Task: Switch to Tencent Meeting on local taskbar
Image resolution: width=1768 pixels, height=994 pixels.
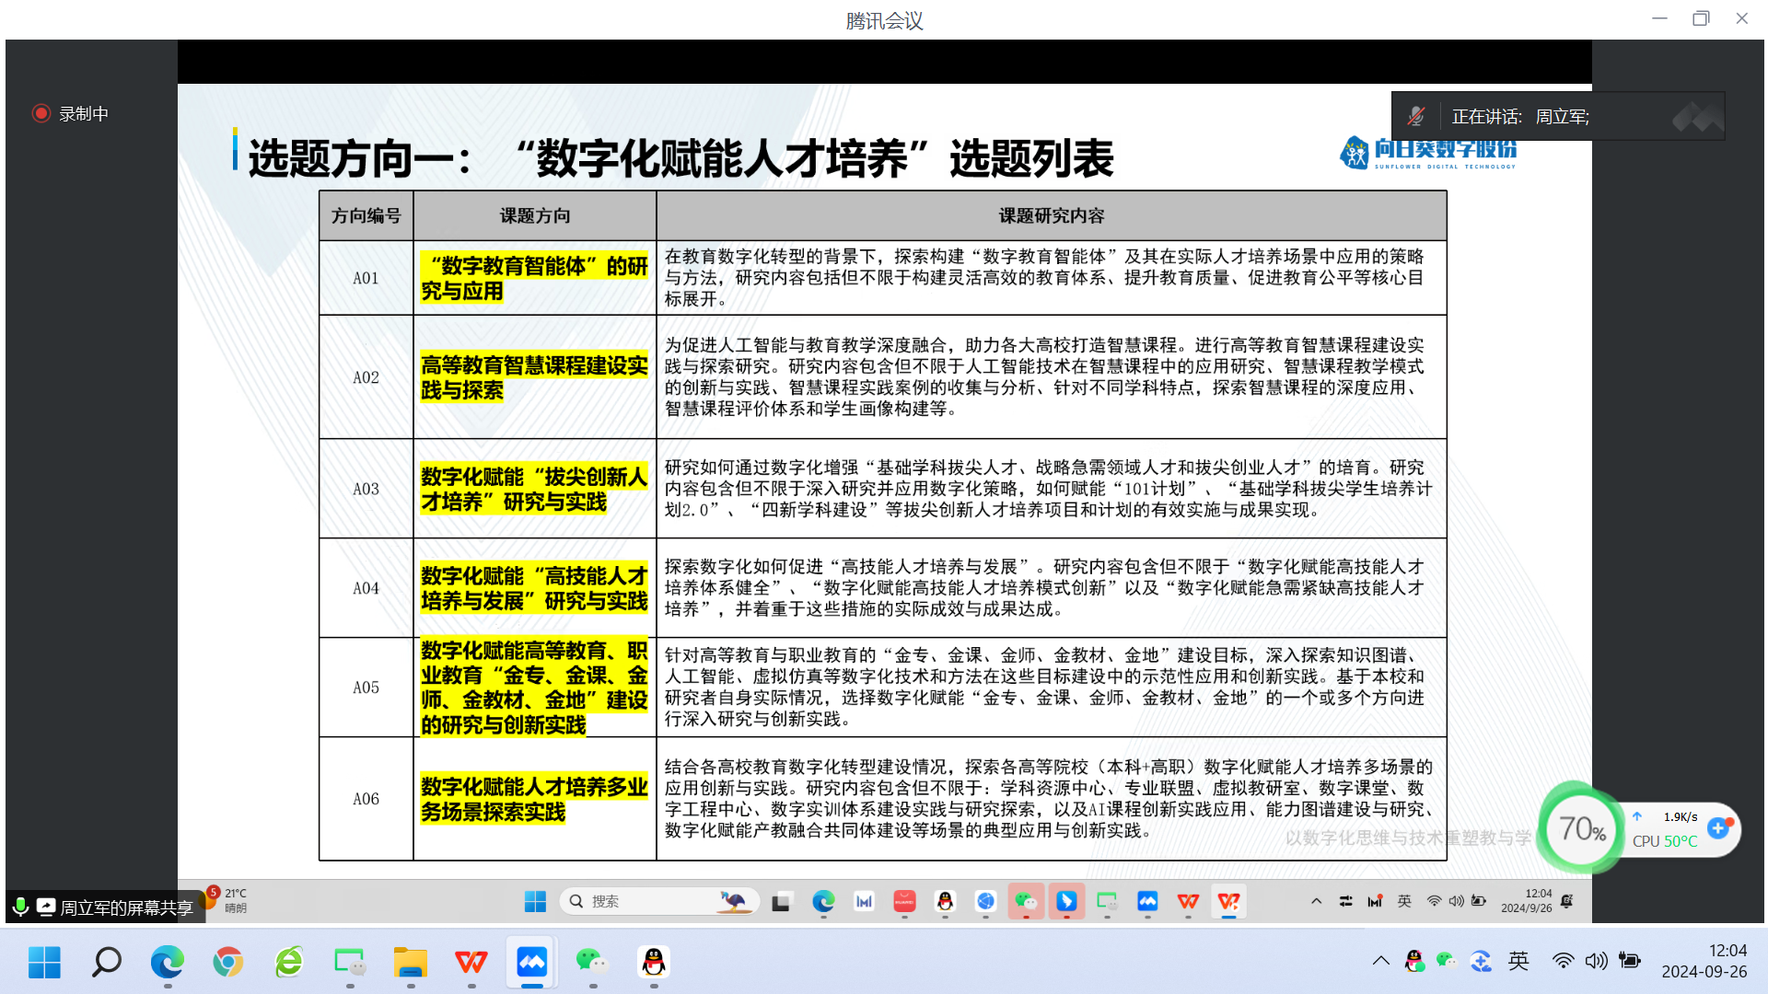Action: click(x=531, y=963)
